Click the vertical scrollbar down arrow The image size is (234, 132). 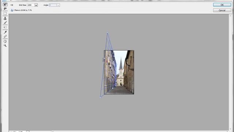click(230, 129)
